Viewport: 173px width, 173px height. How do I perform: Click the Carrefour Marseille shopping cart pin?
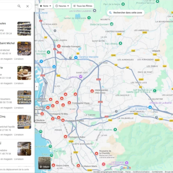76,58
